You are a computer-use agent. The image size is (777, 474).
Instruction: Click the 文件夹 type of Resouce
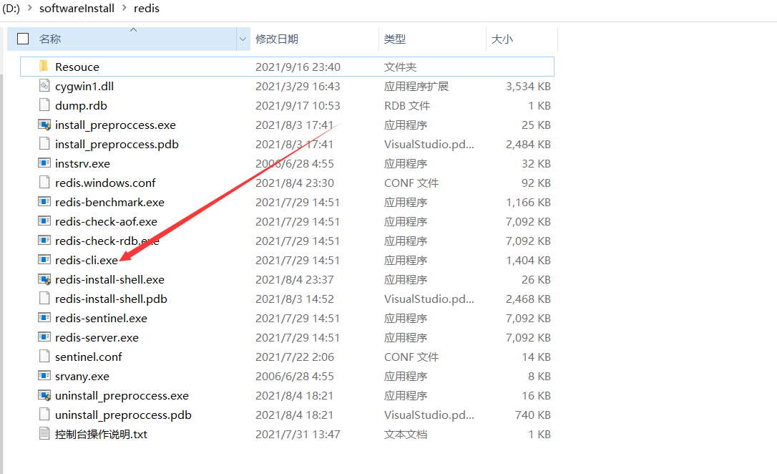(x=400, y=67)
